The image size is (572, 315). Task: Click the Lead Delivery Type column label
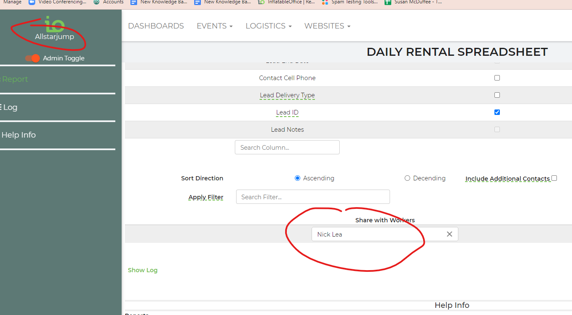click(x=287, y=95)
